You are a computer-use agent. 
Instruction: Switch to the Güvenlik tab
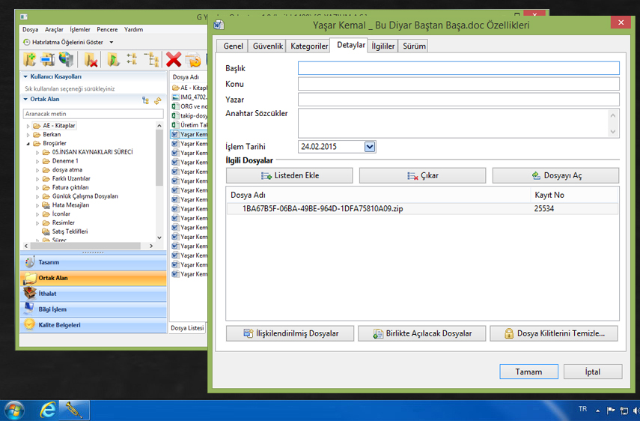pos(267,46)
